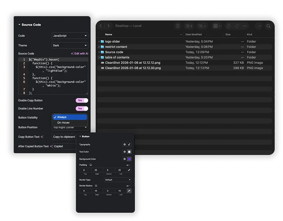Click the code editor resize handle
Image resolution: width=283 pixels, height=221 pixels.
[87, 93]
